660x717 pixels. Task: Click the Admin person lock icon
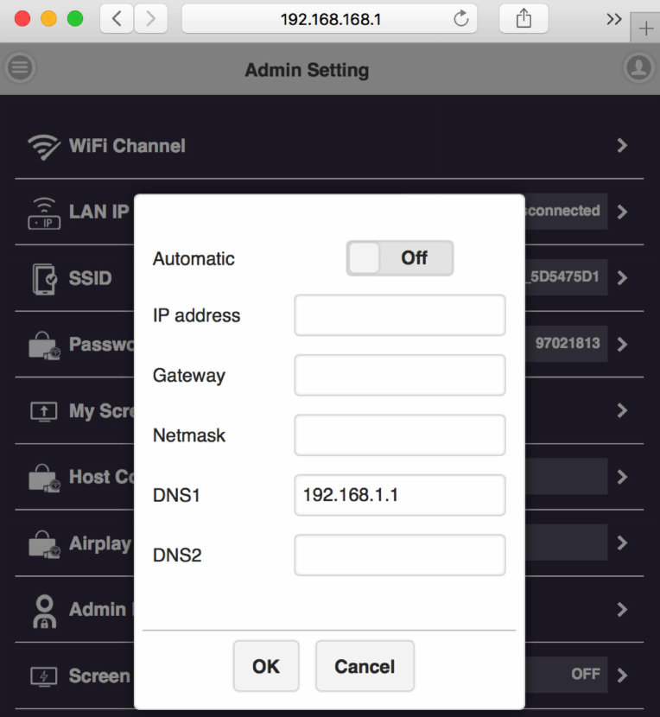coord(43,610)
